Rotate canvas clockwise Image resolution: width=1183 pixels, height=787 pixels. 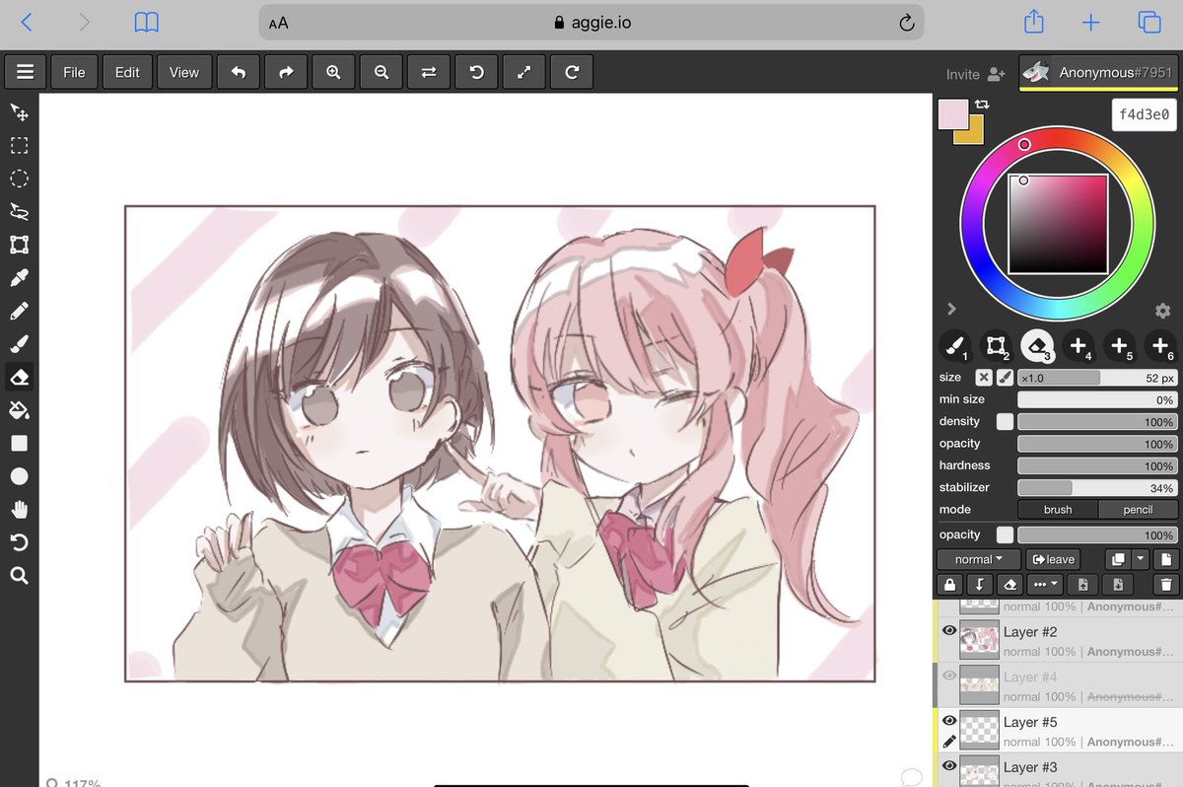572,72
